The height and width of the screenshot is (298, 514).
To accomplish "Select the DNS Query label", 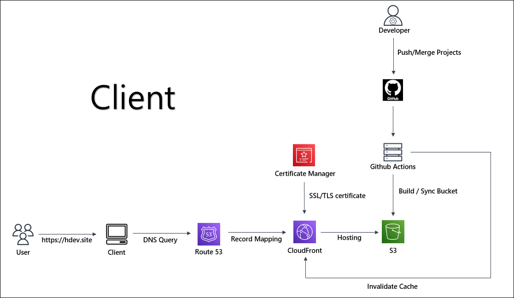I will [x=160, y=240].
